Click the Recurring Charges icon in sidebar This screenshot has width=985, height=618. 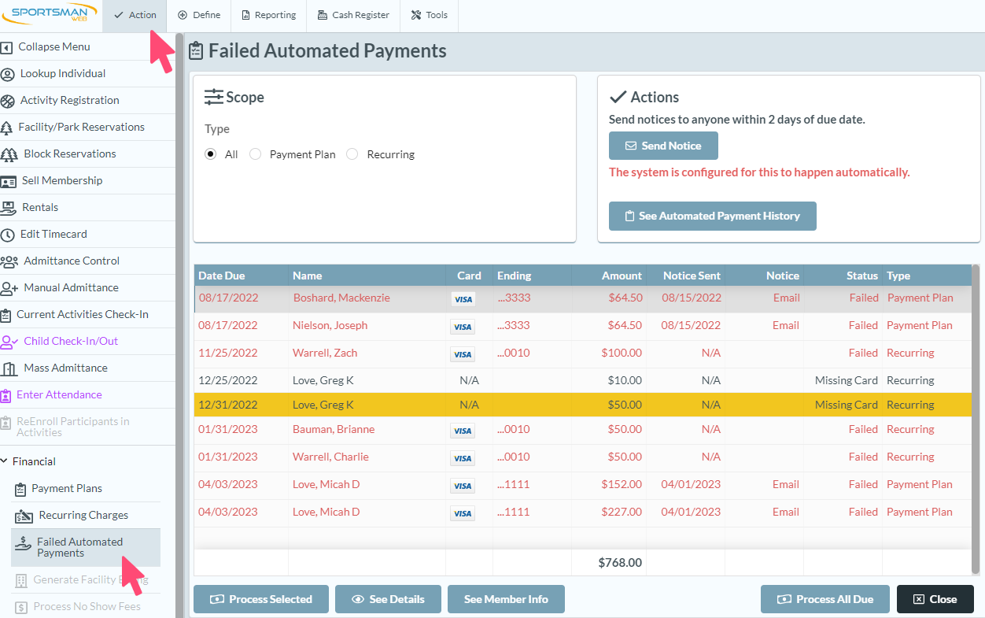point(24,516)
